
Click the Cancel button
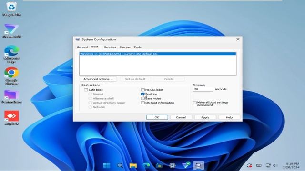[x=181, y=117]
